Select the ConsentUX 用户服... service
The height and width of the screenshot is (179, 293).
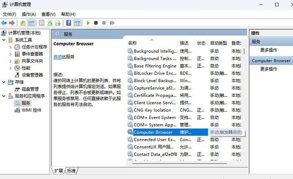coord(184,147)
